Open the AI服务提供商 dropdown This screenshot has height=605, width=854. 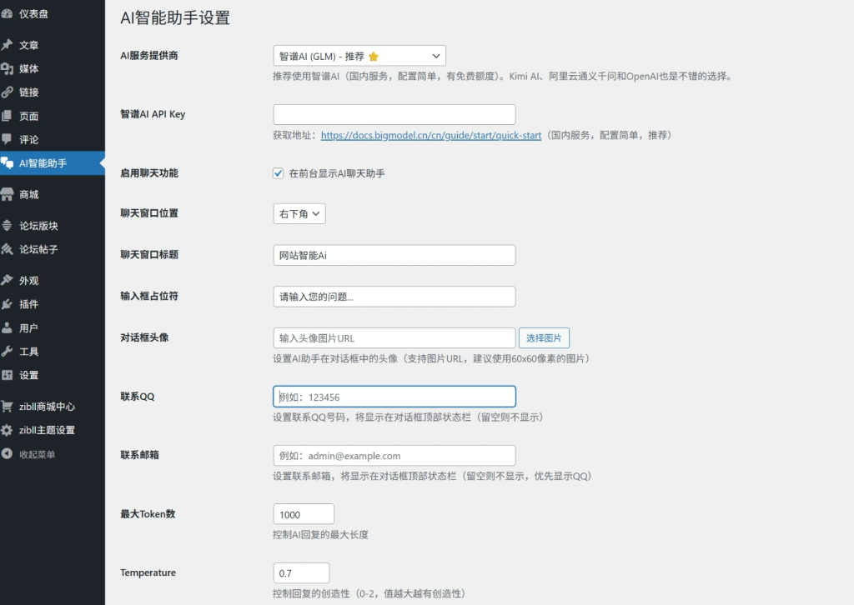point(359,56)
